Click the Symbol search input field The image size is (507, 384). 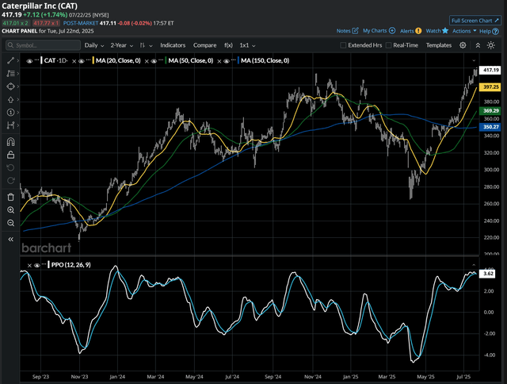[x=44, y=45]
